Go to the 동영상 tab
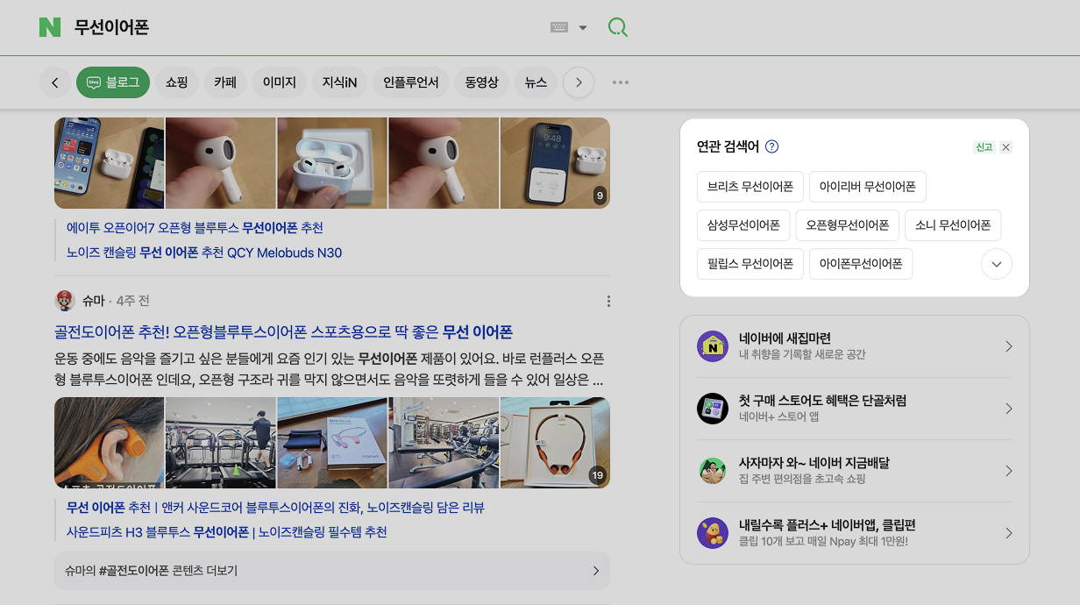The width and height of the screenshot is (1080, 605). pos(481,82)
